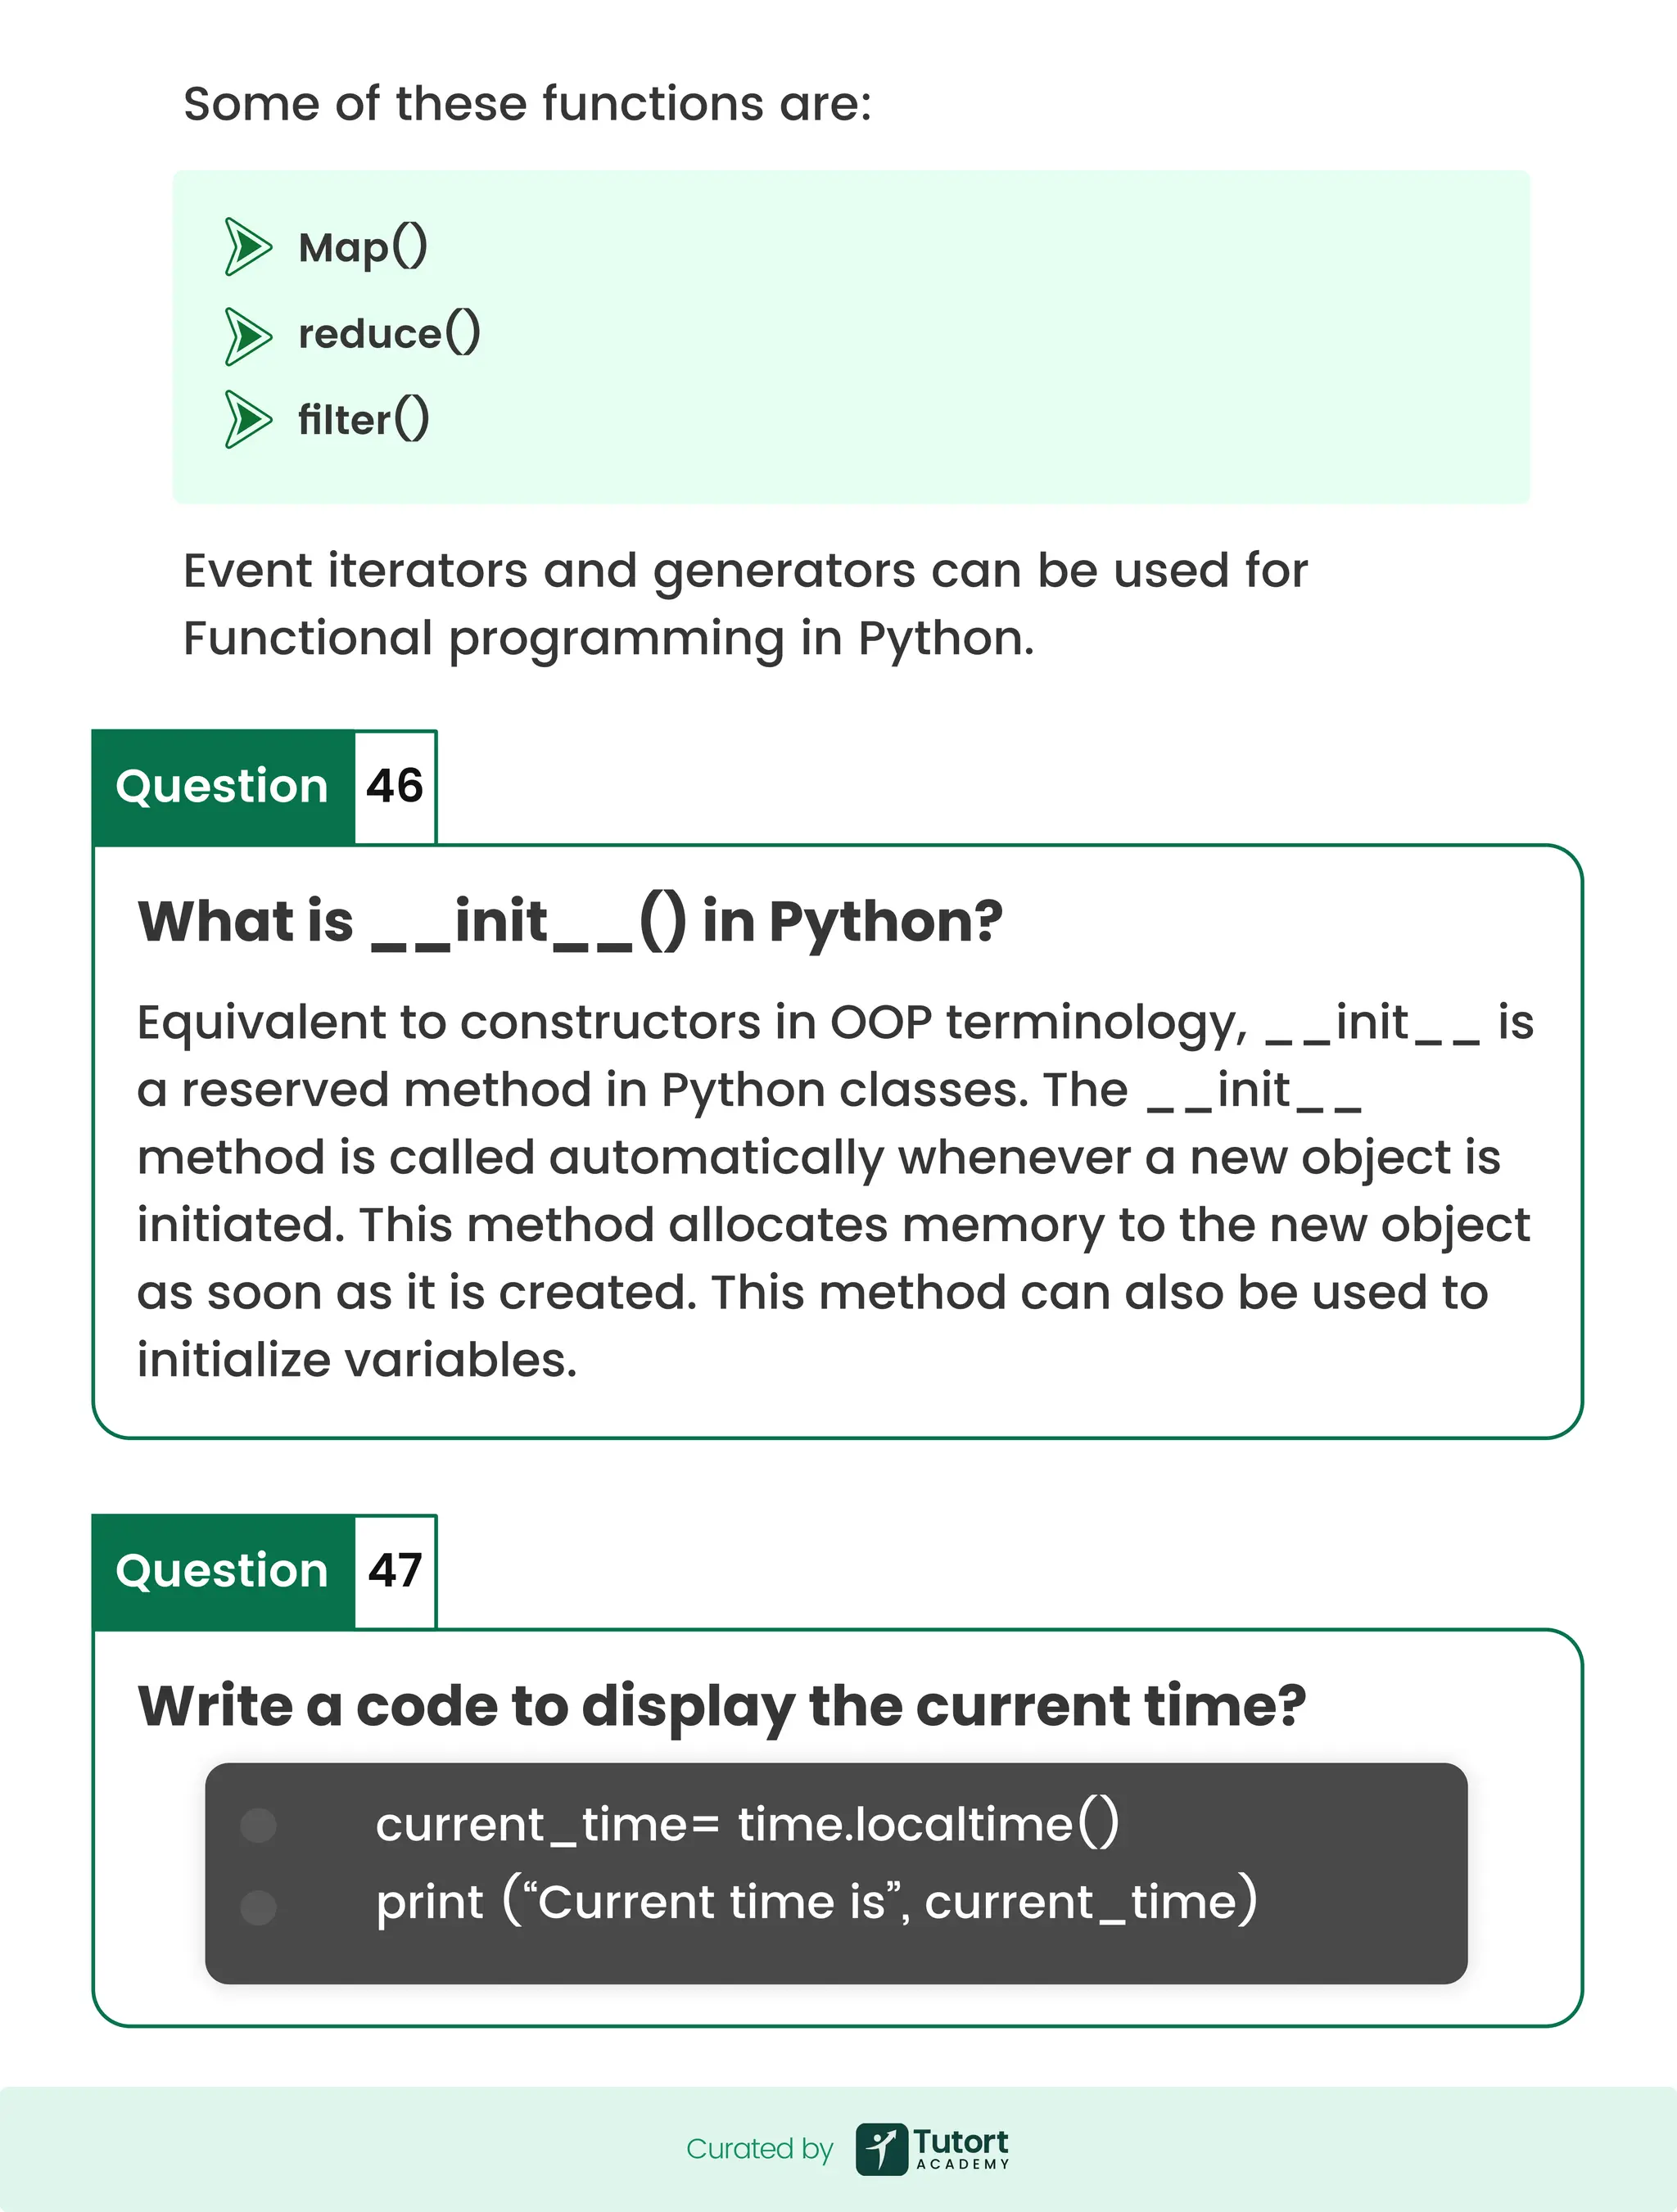Select the reduce() list item text
The image size is (1677, 2212).
pyautogui.click(x=389, y=334)
